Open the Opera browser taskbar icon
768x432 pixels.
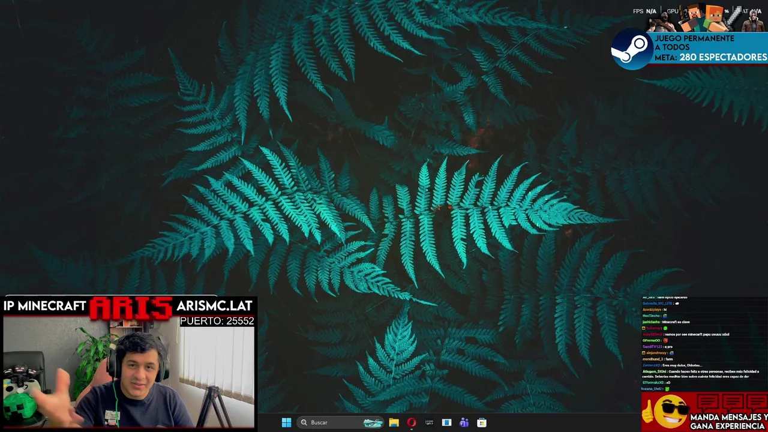point(411,422)
